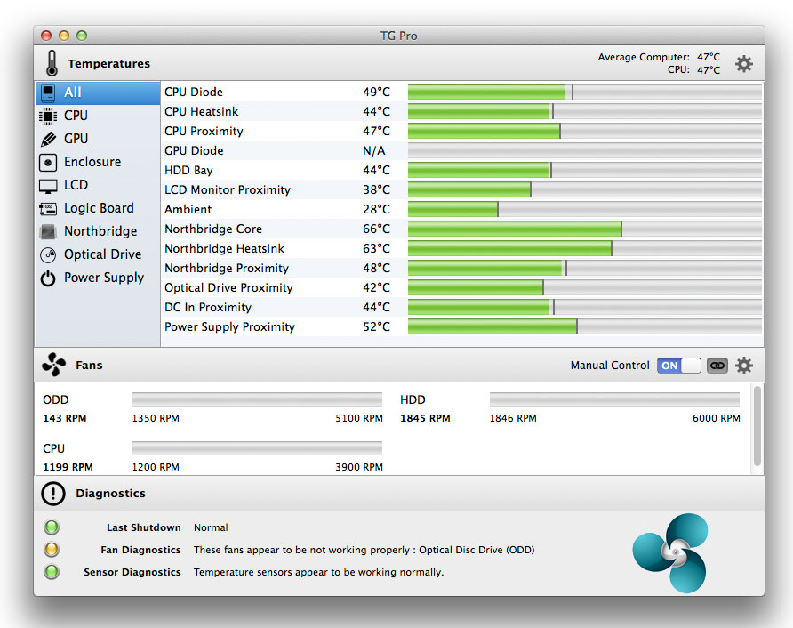Click the CPU chip icon in sidebar

48,116
